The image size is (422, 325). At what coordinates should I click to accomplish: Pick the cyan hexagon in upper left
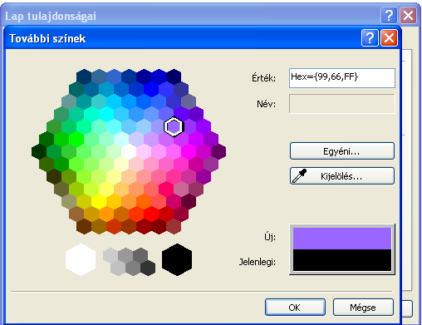[106, 114]
